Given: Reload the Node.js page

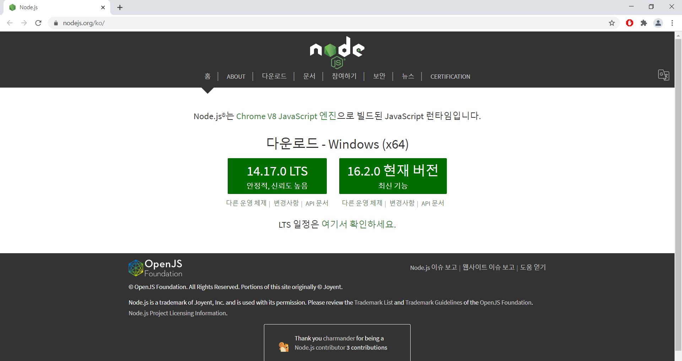Looking at the screenshot, I should pos(38,23).
